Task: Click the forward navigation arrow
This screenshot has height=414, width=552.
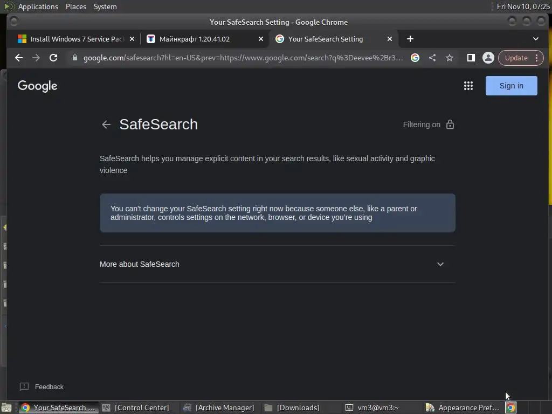Action: tap(36, 58)
